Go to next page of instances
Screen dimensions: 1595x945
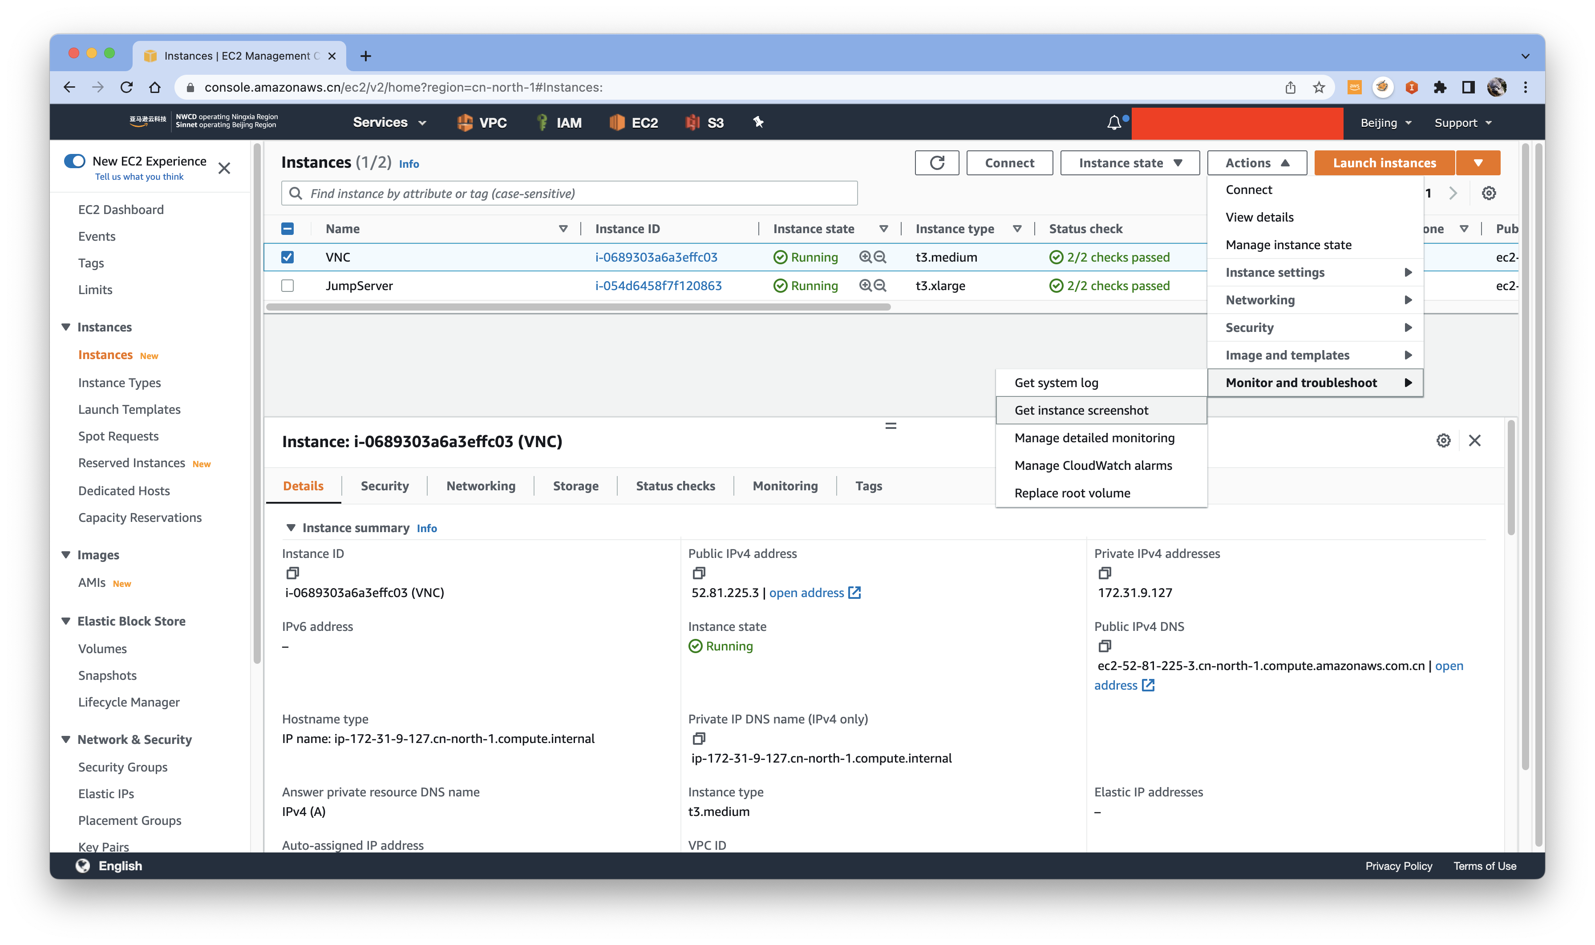coord(1453,193)
